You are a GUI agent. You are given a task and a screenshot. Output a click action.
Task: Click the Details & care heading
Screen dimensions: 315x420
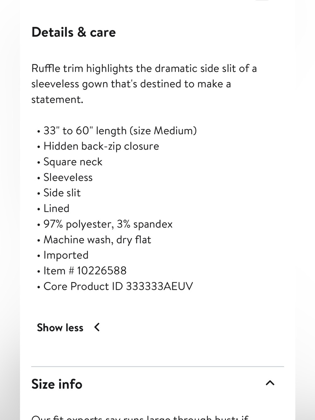click(x=74, y=32)
